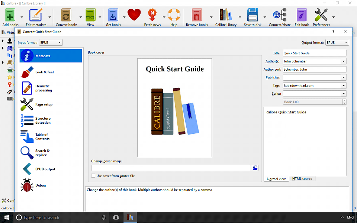Click the Book number stepper arrows

[x=344, y=102]
